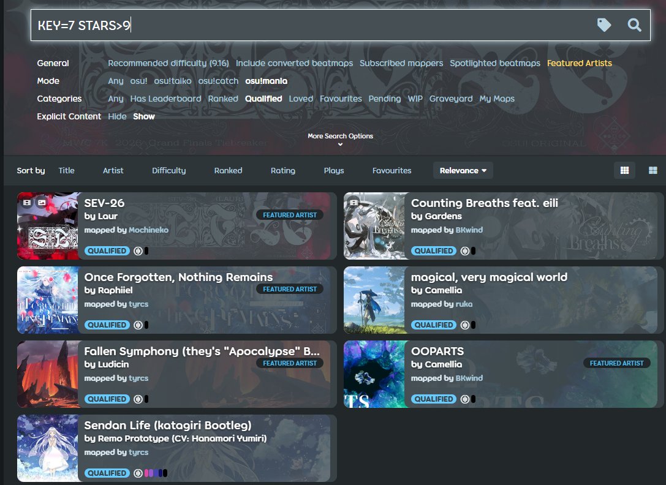Click the mania mode icon on magical world card

pyautogui.click(x=465, y=325)
